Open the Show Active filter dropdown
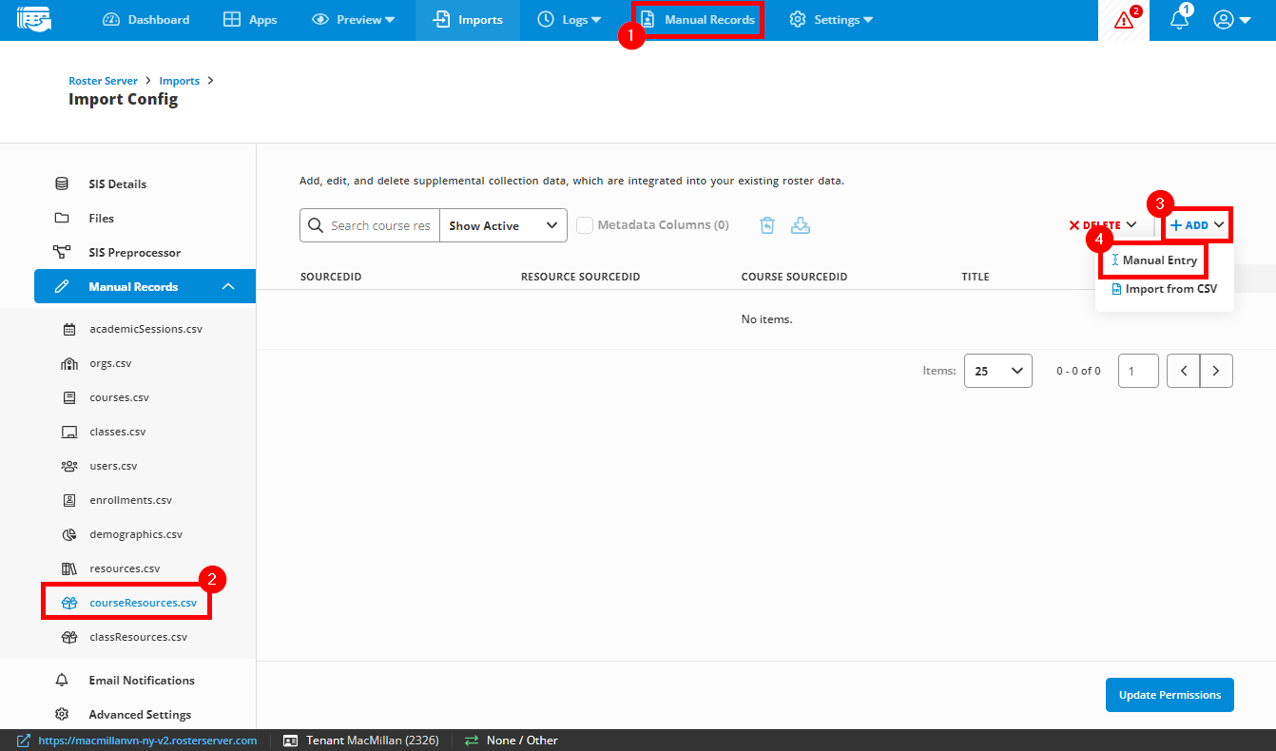The image size is (1276, 751). pyautogui.click(x=502, y=225)
